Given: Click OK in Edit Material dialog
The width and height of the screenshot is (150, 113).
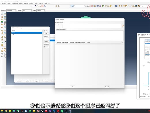Looking at the screenshot, I should coord(72,87).
